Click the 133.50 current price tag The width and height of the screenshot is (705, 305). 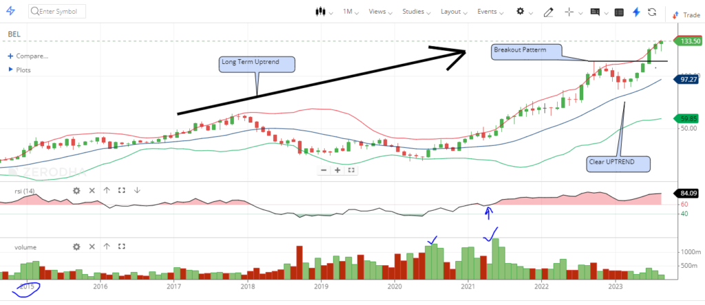(x=687, y=41)
